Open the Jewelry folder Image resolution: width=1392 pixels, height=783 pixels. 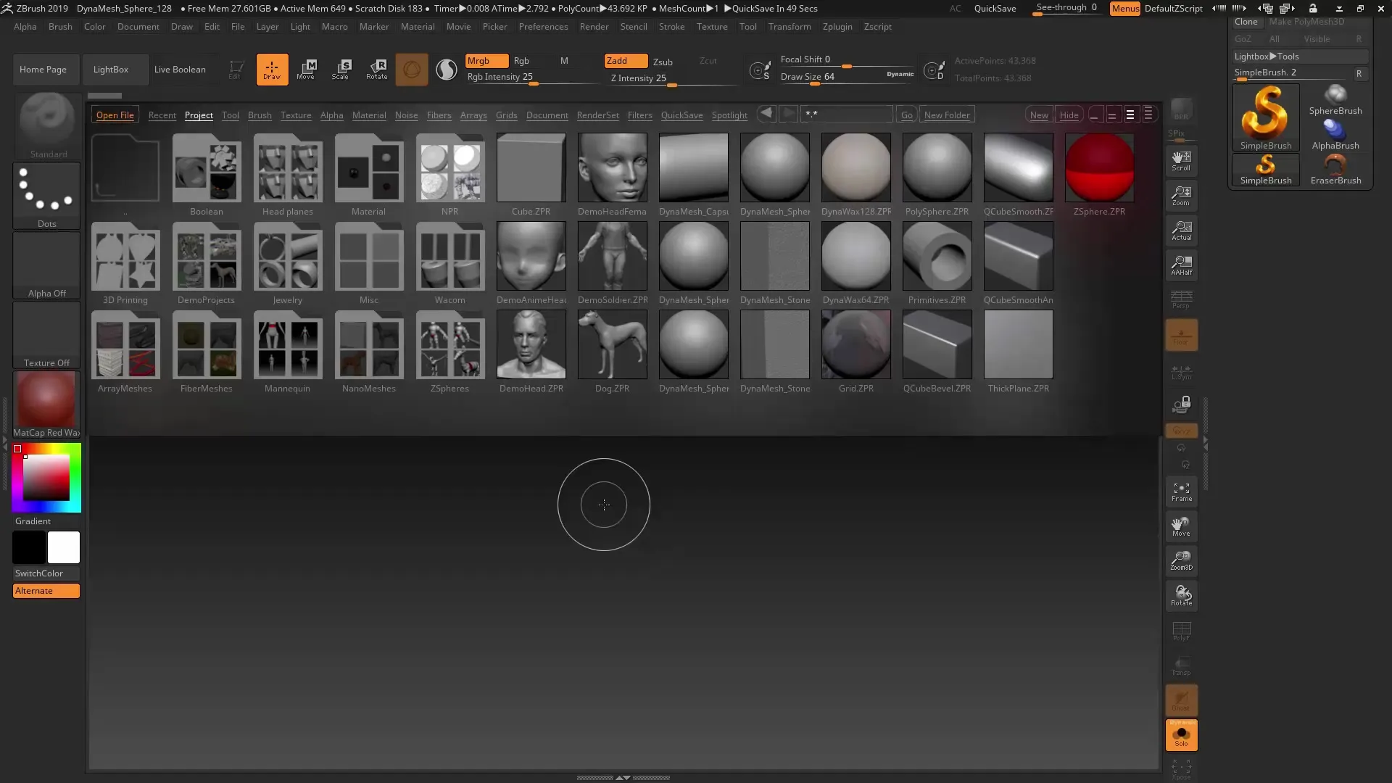pos(288,263)
